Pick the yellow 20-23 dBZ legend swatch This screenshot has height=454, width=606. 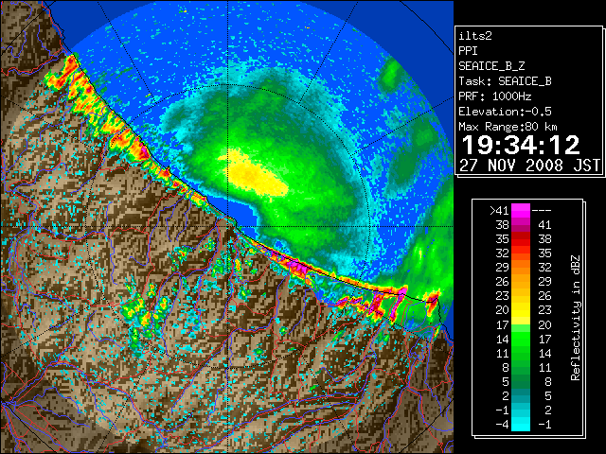521,310
